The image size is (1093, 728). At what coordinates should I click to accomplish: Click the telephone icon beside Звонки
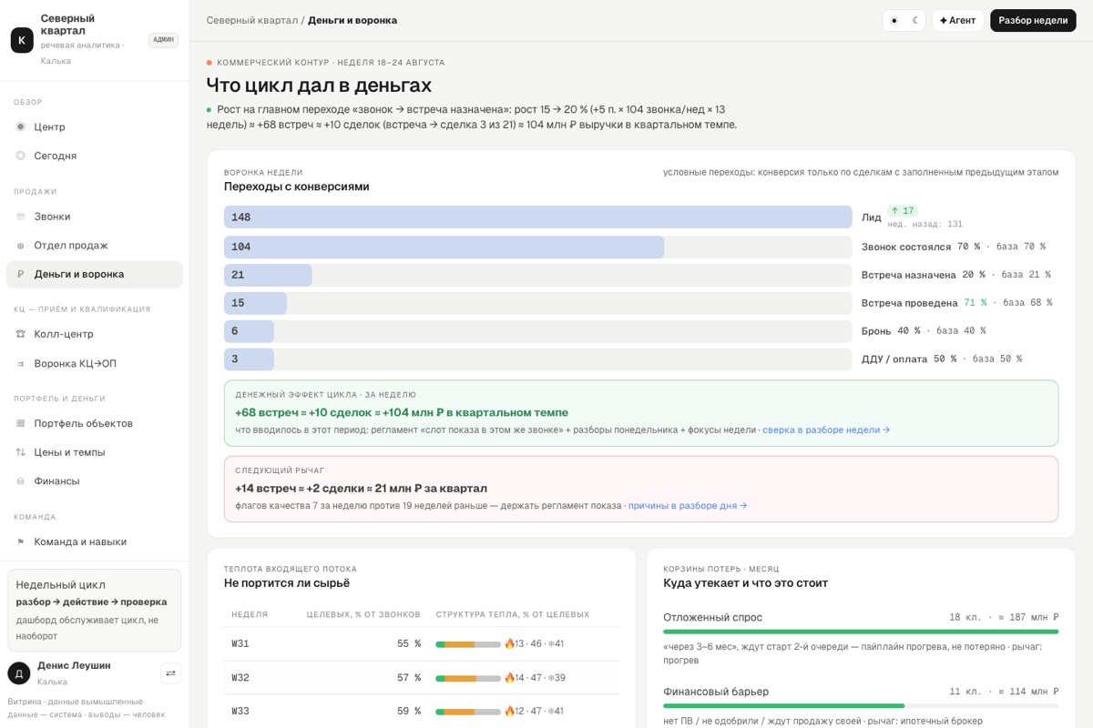(x=21, y=217)
